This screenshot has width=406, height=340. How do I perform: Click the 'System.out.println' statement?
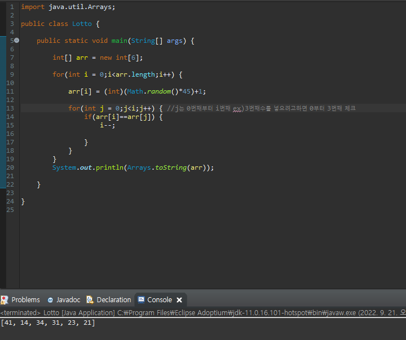[x=133, y=167]
